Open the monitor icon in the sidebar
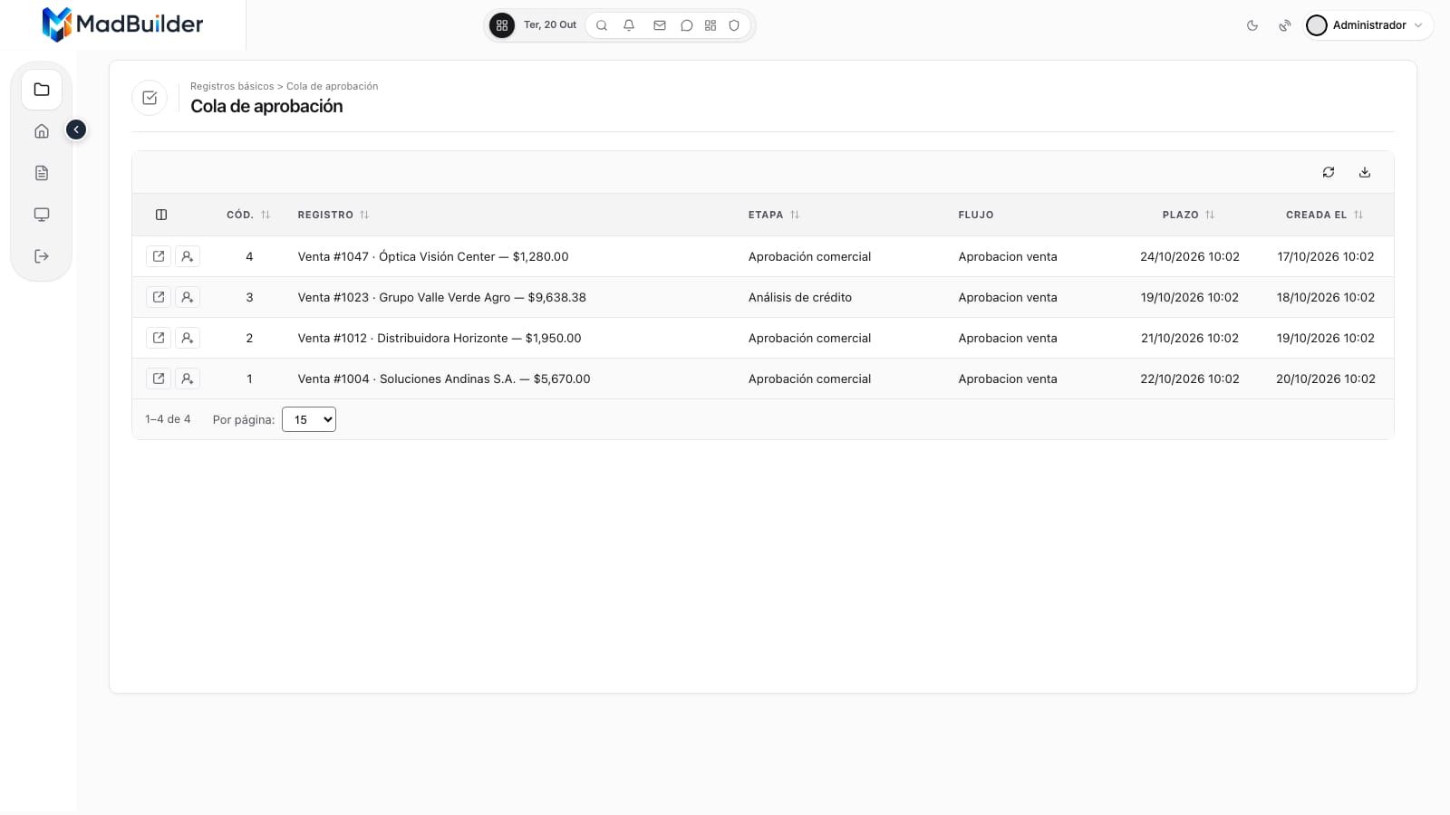The height and width of the screenshot is (815, 1450). point(42,215)
